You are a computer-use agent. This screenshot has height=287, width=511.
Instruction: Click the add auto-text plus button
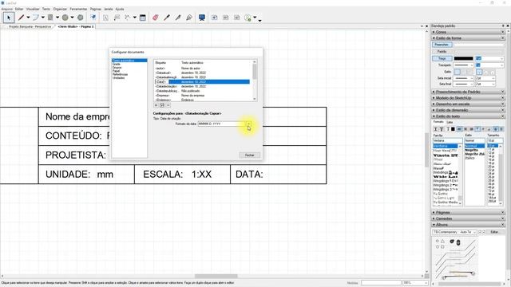click(156, 105)
